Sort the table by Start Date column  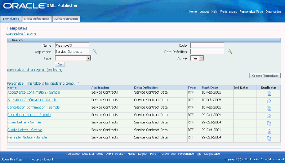pos(209,88)
